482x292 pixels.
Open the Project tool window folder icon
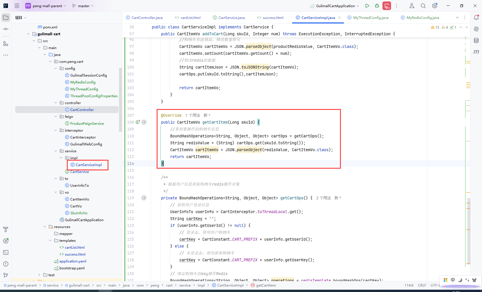tap(6, 17)
